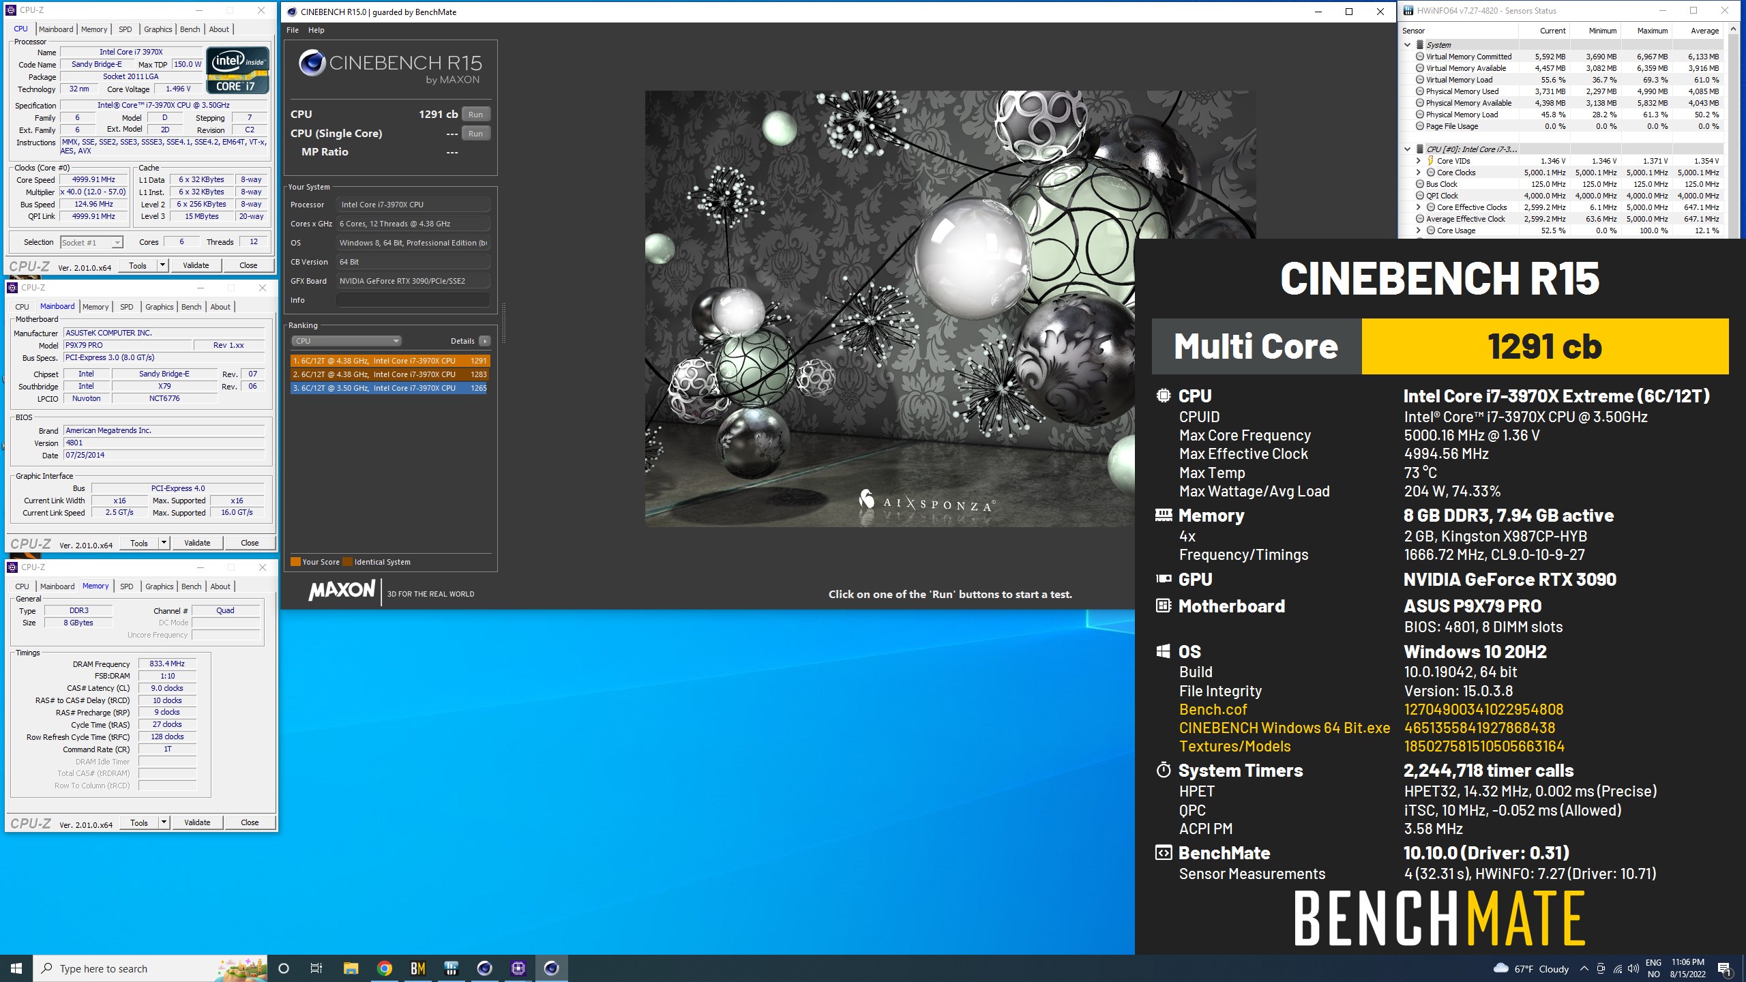This screenshot has height=982, width=1746.
Task: Select ranking row with score 1283
Action: 389,374
